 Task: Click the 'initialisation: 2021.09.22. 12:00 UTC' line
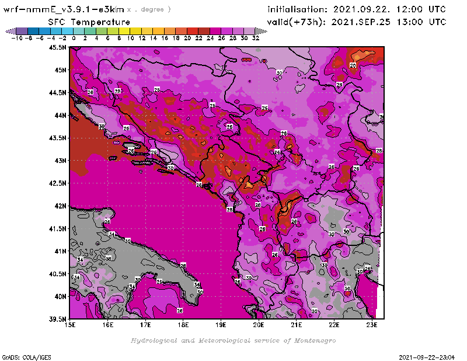tap(357, 9)
